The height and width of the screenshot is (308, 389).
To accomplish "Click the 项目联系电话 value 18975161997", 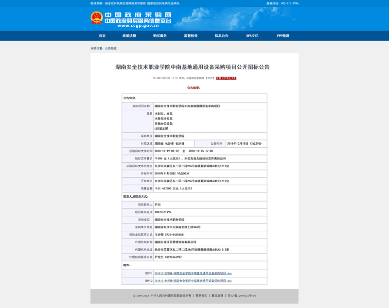I will click(163, 212).
